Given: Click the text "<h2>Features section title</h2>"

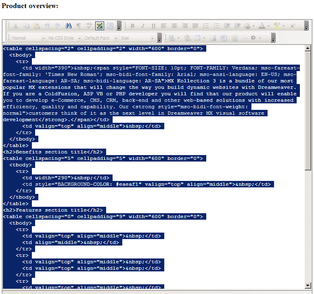Looking at the screenshot, I should pyautogui.click(x=53, y=210).
